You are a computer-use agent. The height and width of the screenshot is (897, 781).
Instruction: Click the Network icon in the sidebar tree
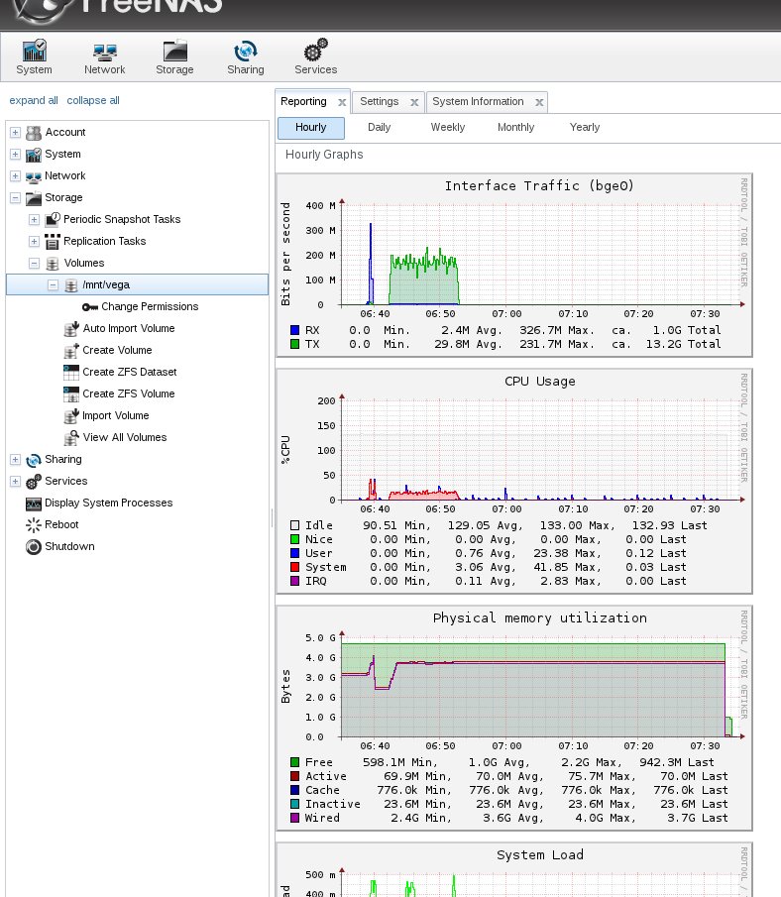click(x=34, y=176)
